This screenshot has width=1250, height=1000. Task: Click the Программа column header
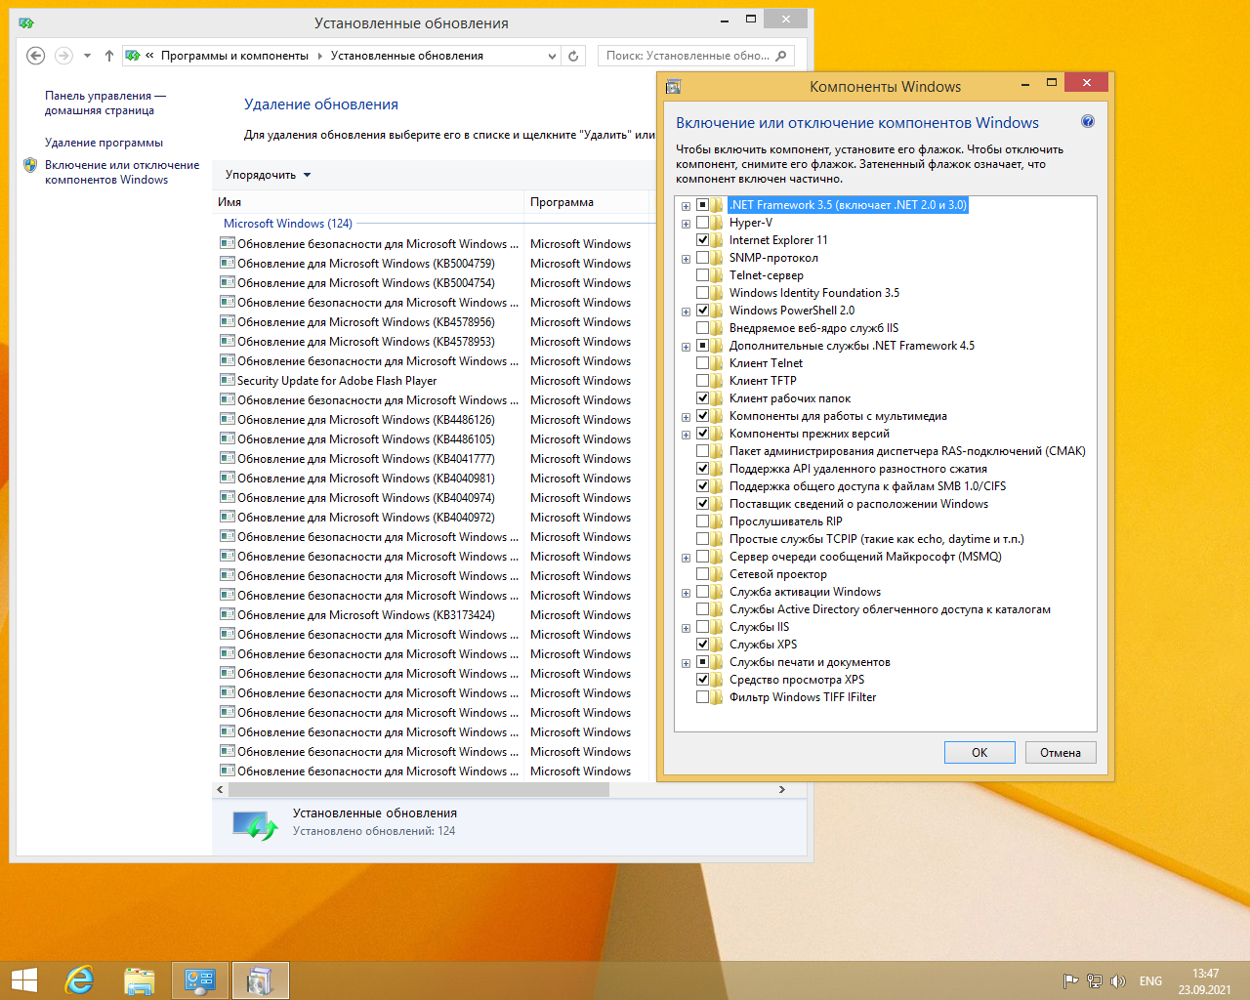562,202
